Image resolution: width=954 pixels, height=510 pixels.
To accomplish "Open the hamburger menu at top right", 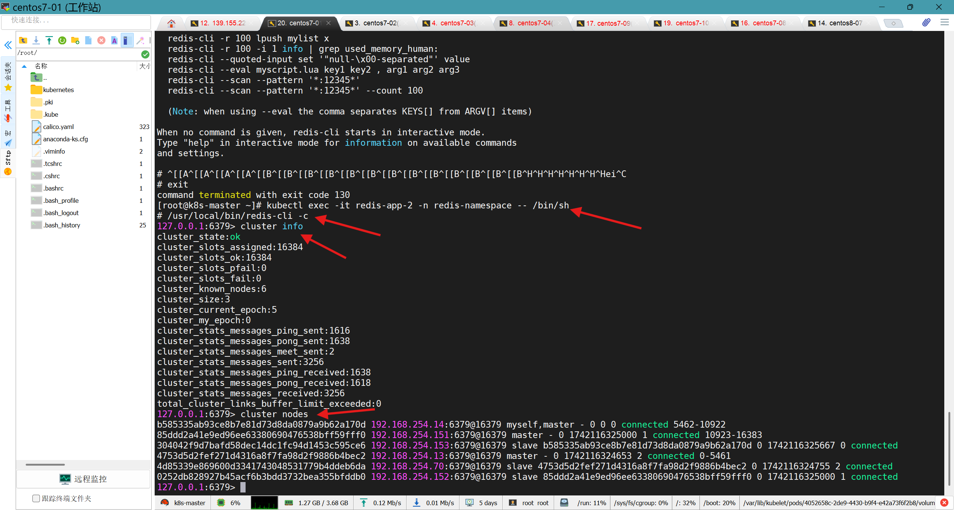I will point(944,23).
